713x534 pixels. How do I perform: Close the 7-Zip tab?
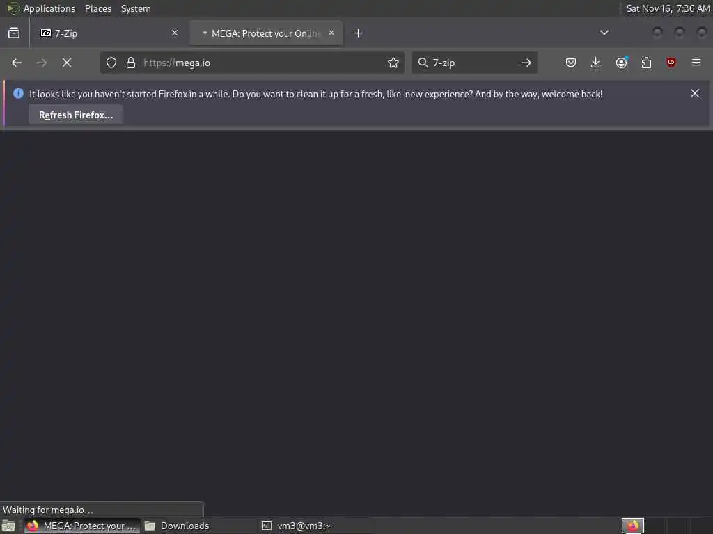(x=175, y=33)
